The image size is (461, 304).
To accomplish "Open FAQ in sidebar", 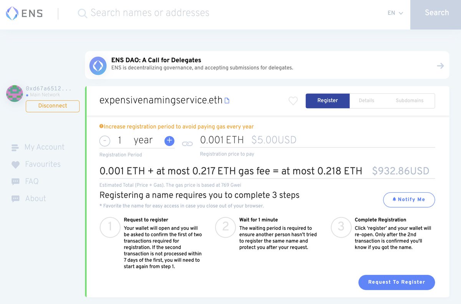I will (32, 181).
